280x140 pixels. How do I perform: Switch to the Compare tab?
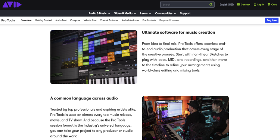coord(75,20)
